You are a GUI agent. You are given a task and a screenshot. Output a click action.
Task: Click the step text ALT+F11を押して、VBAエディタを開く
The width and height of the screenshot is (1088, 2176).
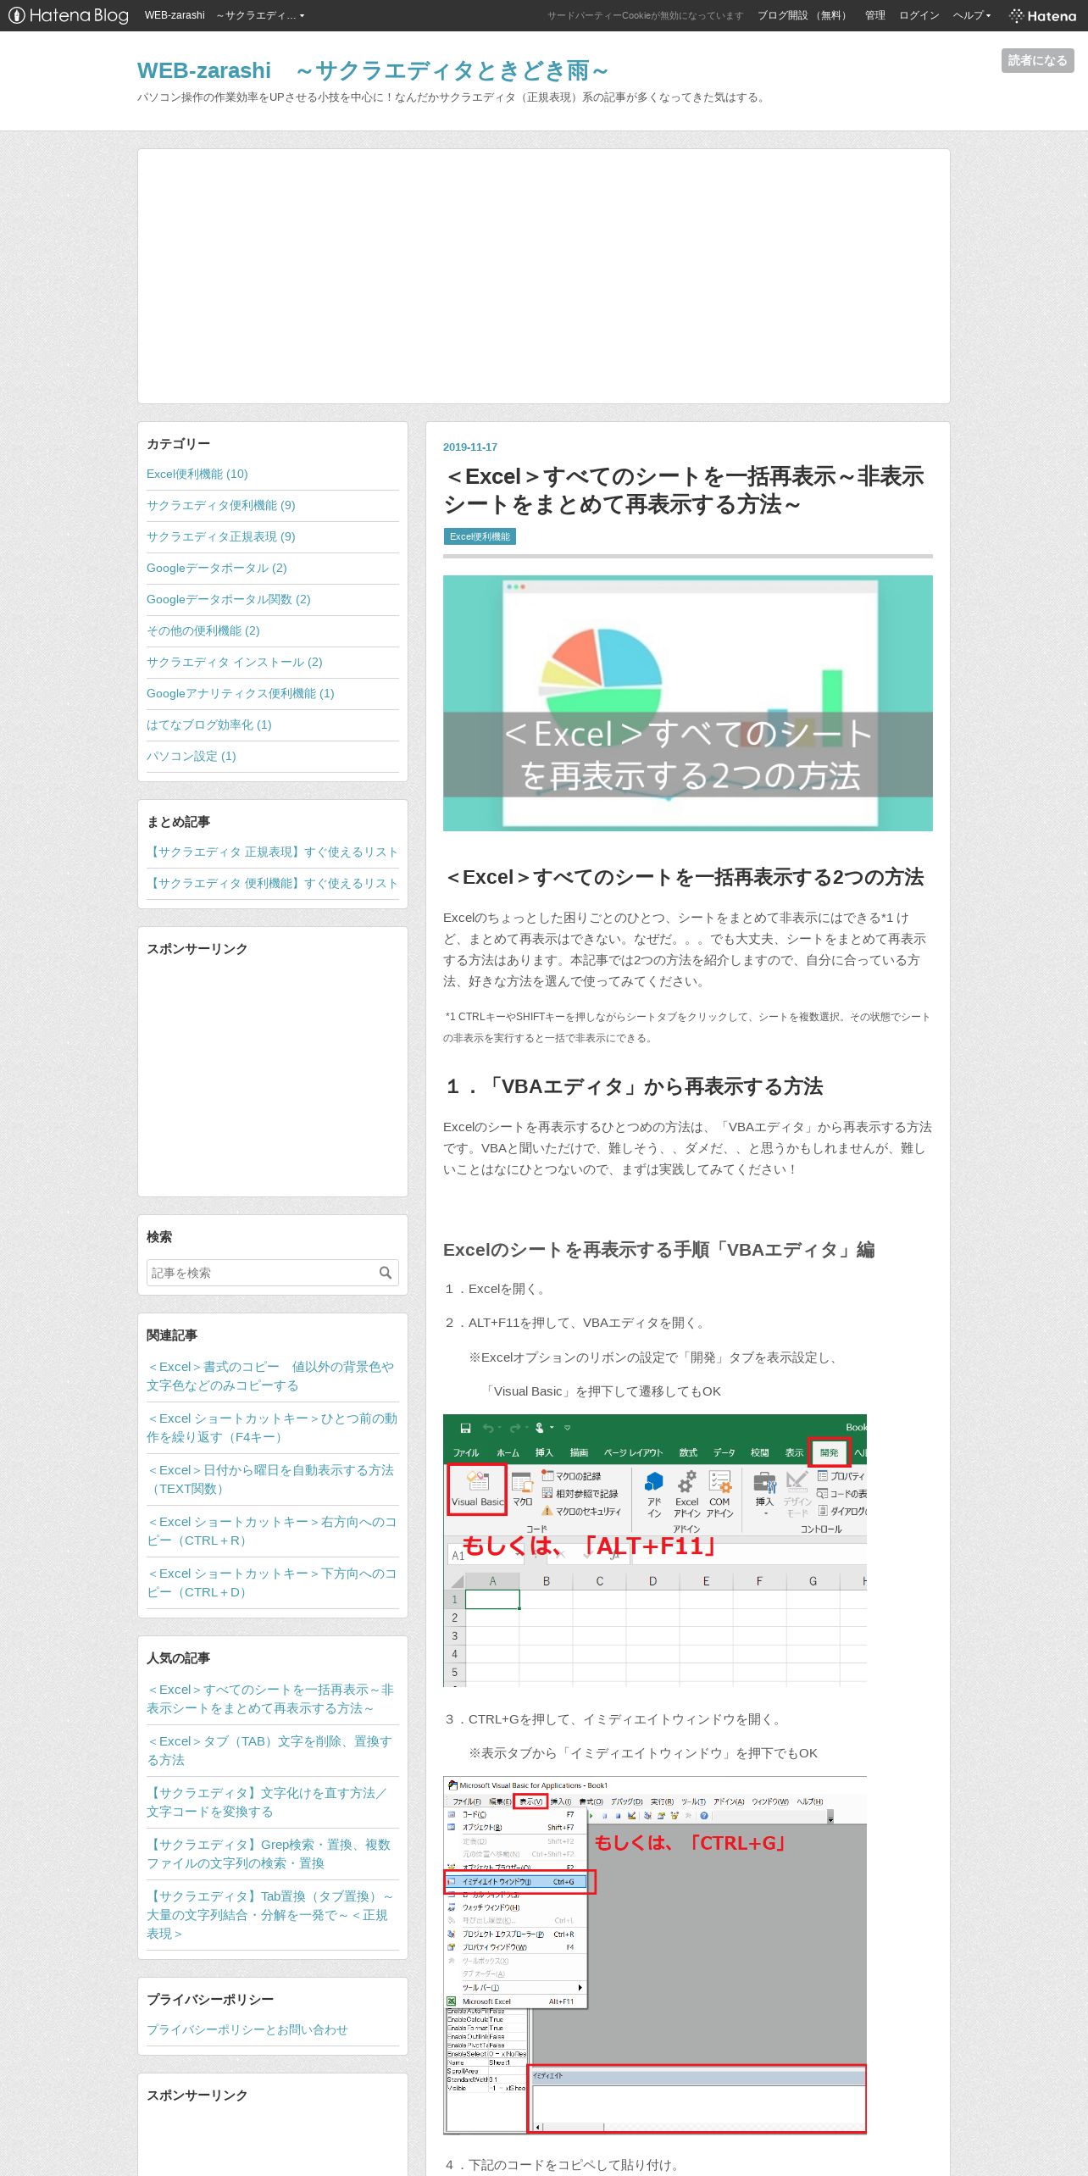point(575,1323)
